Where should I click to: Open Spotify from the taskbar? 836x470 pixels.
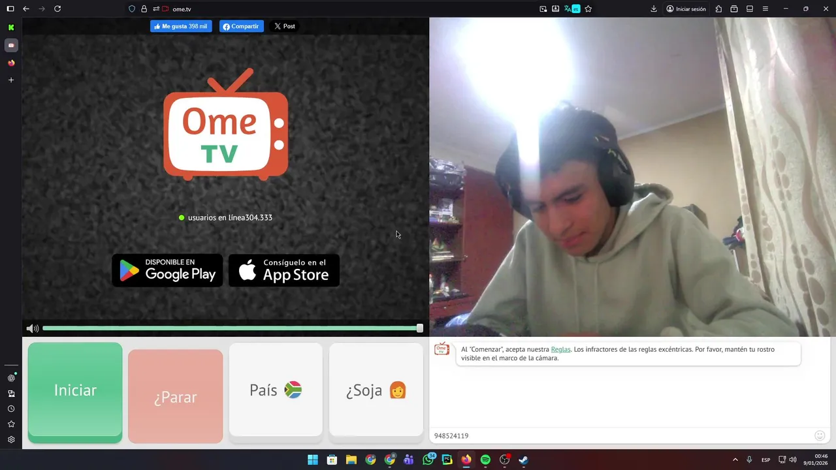485,460
